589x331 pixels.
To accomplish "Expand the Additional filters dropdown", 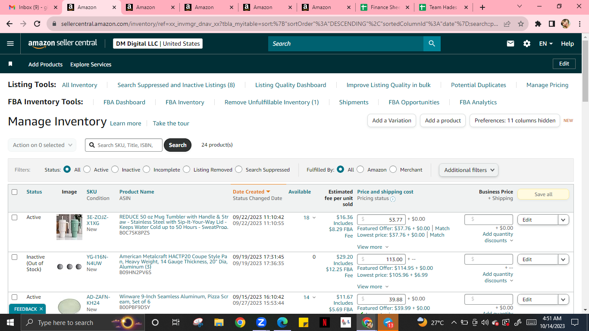I will (x=469, y=170).
